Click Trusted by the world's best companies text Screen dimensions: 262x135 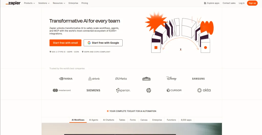pyautogui.click(x=67, y=69)
